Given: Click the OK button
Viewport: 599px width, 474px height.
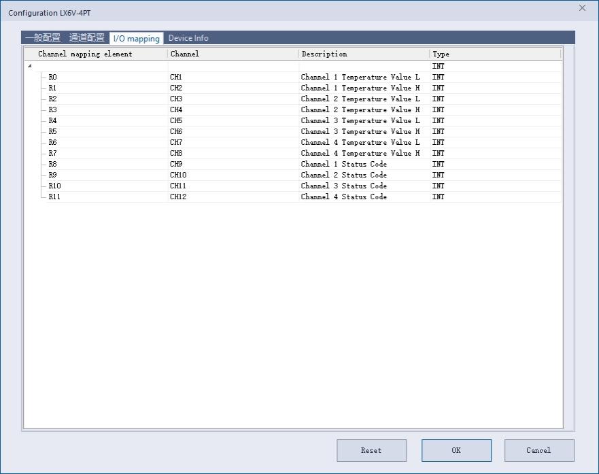Looking at the screenshot, I should (456, 450).
